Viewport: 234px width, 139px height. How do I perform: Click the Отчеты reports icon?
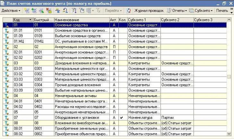pos(169,11)
